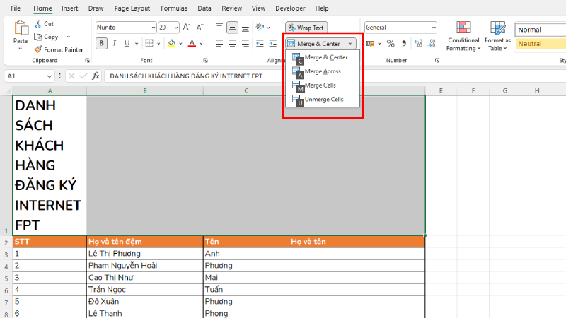Expand the General number format dropdown

(434, 28)
